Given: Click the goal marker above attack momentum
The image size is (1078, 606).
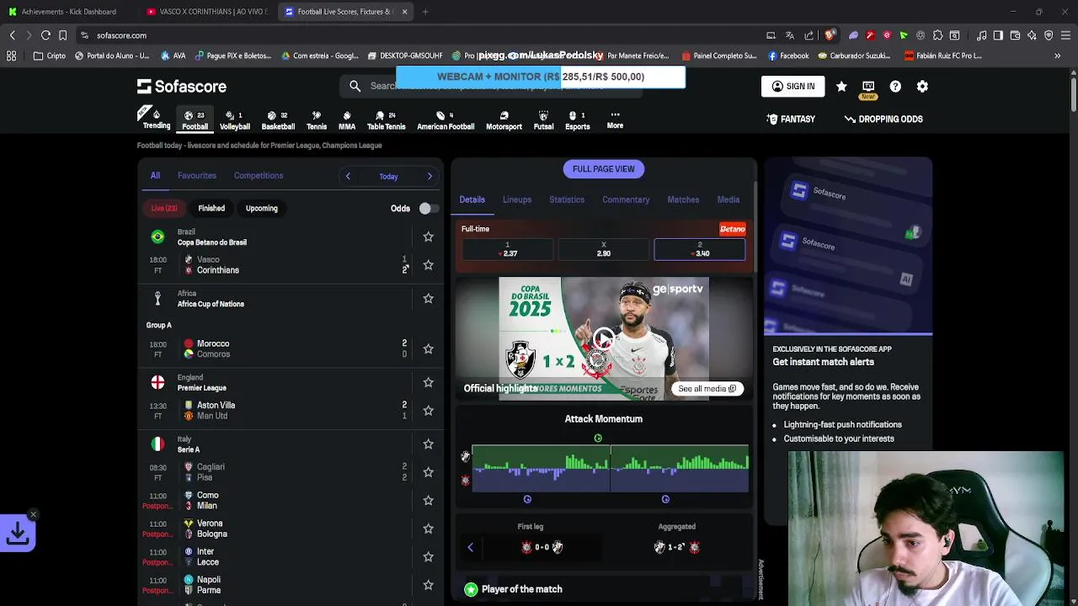Looking at the screenshot, I should pos(598,438).
